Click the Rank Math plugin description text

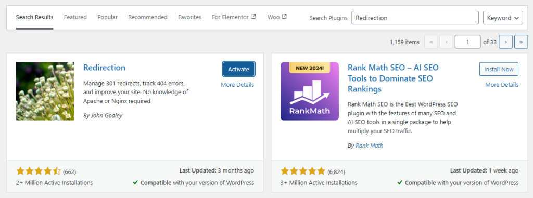click(x=403, y=117)
